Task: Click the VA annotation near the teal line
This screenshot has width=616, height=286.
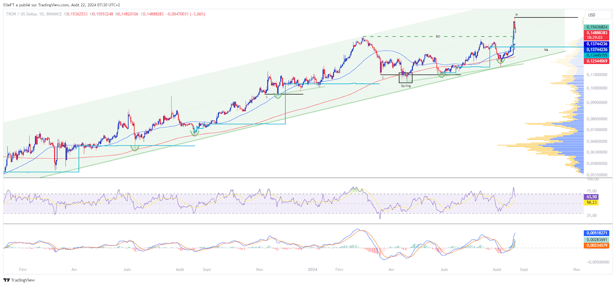Action: [546, 50]
